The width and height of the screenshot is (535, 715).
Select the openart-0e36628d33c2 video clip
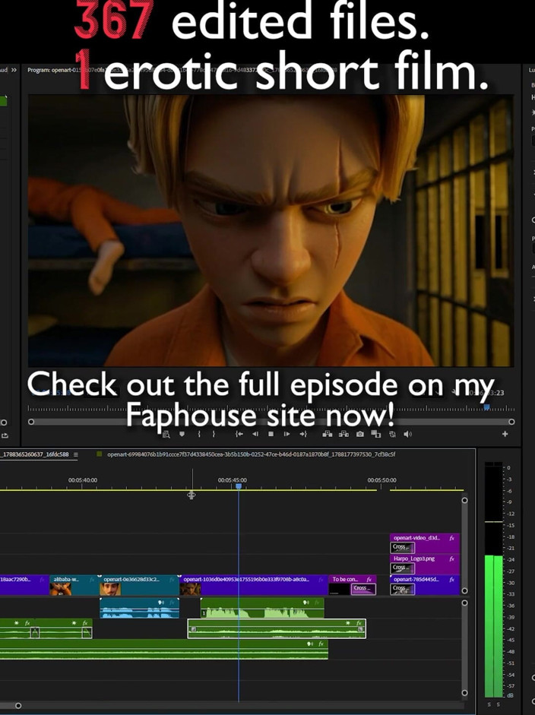click(x=139, y=585)
